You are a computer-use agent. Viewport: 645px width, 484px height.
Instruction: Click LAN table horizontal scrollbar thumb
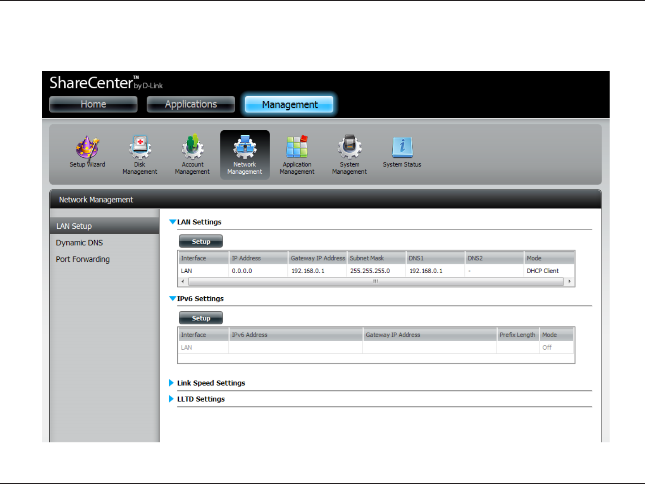point(376,282)
